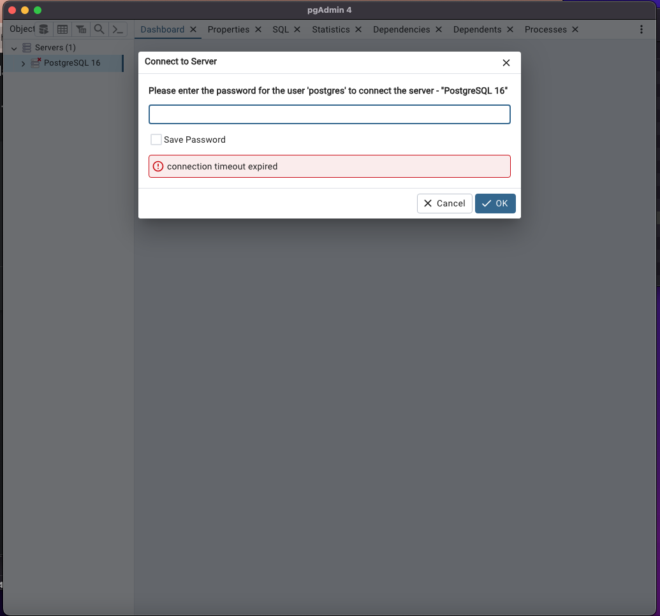Click inside the password input field
The width and height of the screenshot is (660, 616).
click(x=329, y=114)
